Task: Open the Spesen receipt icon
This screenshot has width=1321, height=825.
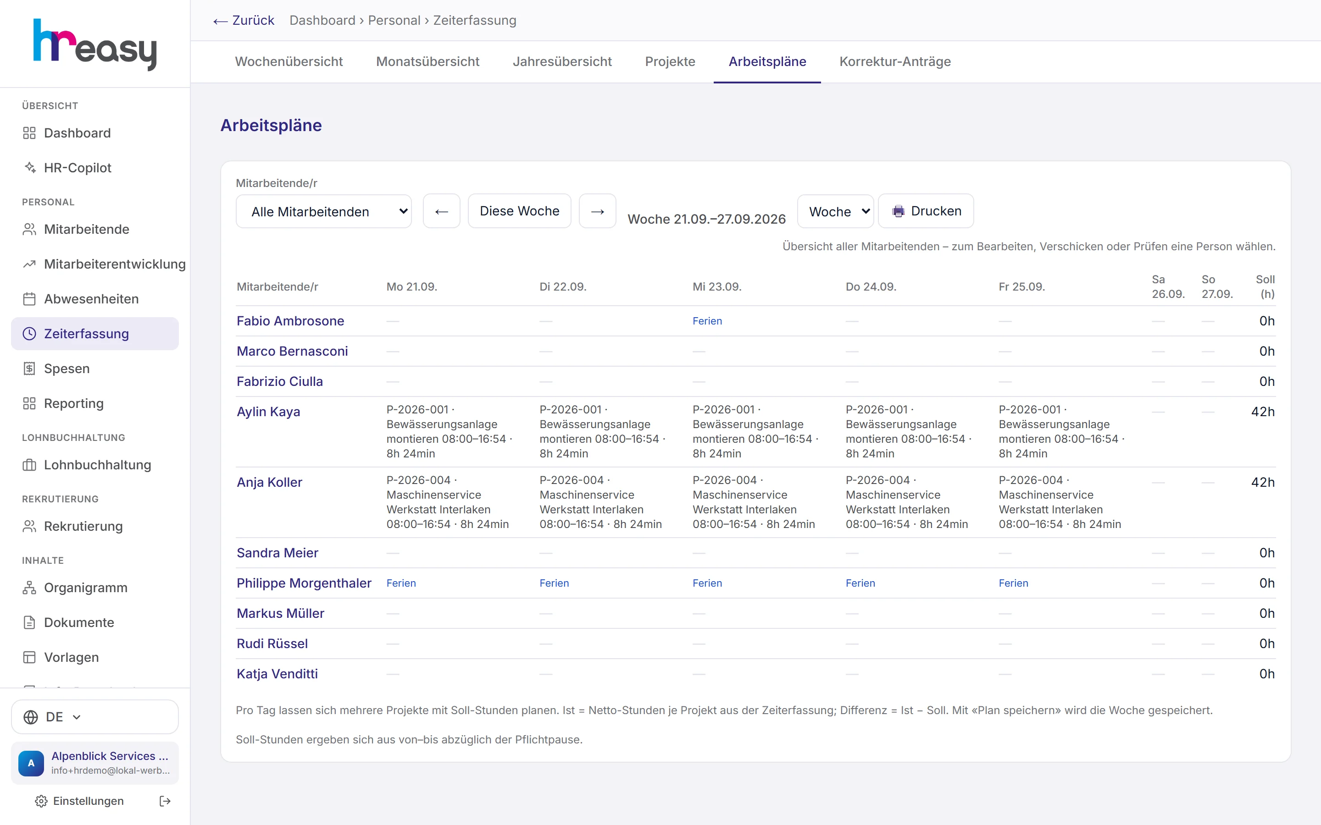Action: 29,369
